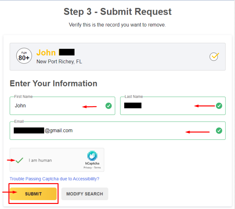Viewport: 235px width, 209px height.
Task: Click the Last Name green validation icon
Action: tap(219, 106)
